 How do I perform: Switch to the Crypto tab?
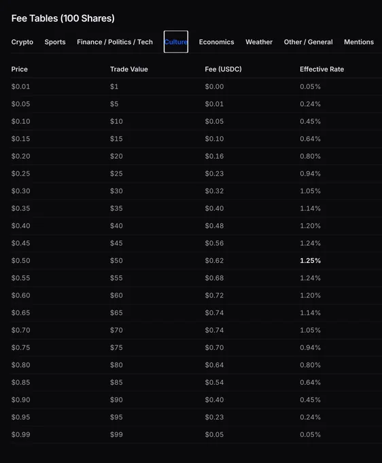22,42
